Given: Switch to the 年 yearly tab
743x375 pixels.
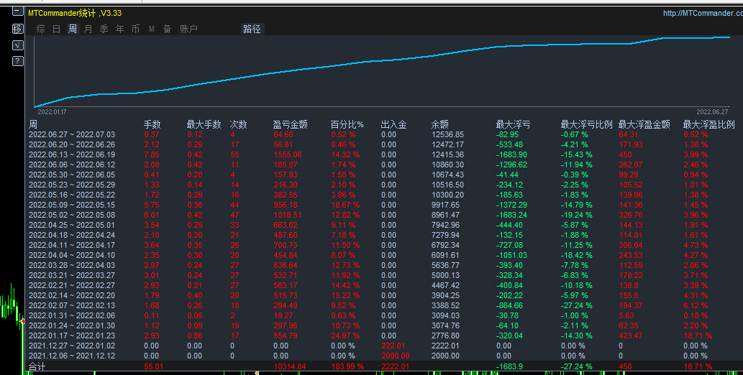Looking at the screenshot, I should (119, 29).
